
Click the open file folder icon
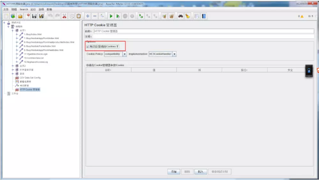20,16
